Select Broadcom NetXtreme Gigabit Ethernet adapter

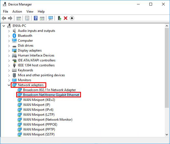51,95
